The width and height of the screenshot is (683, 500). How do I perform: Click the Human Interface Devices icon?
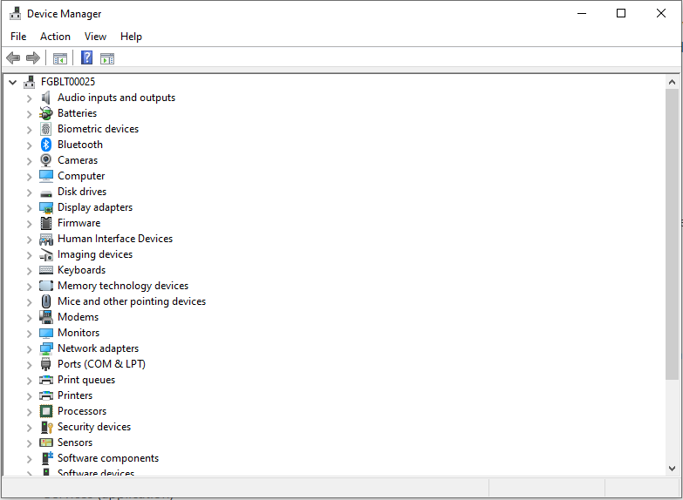coord(45,239)
